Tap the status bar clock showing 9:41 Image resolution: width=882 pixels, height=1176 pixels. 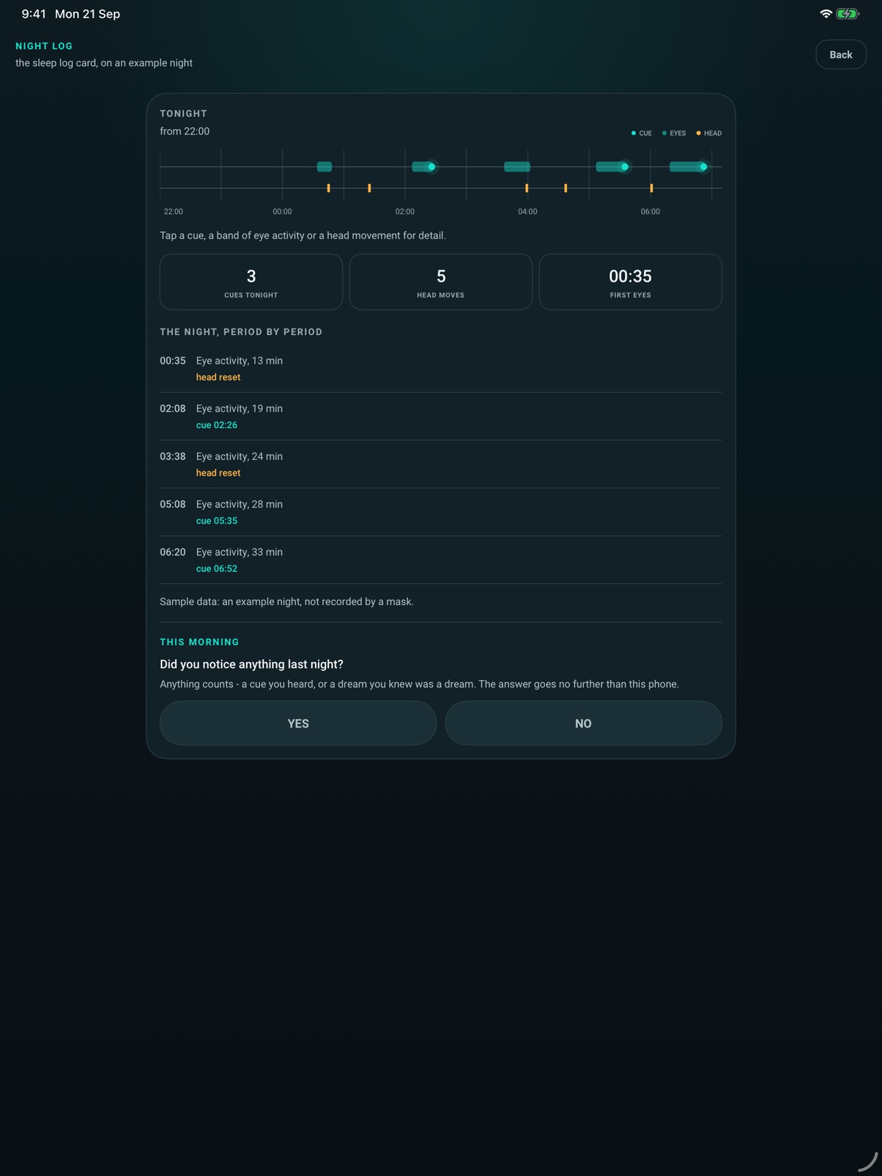(34, 14)
